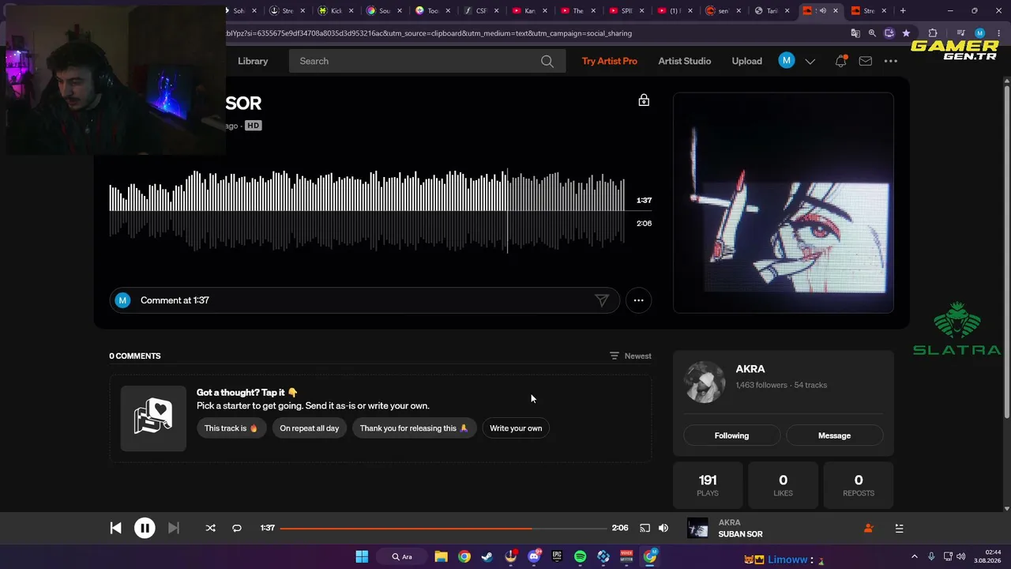Mute the player volume

(x=663, y=528)
